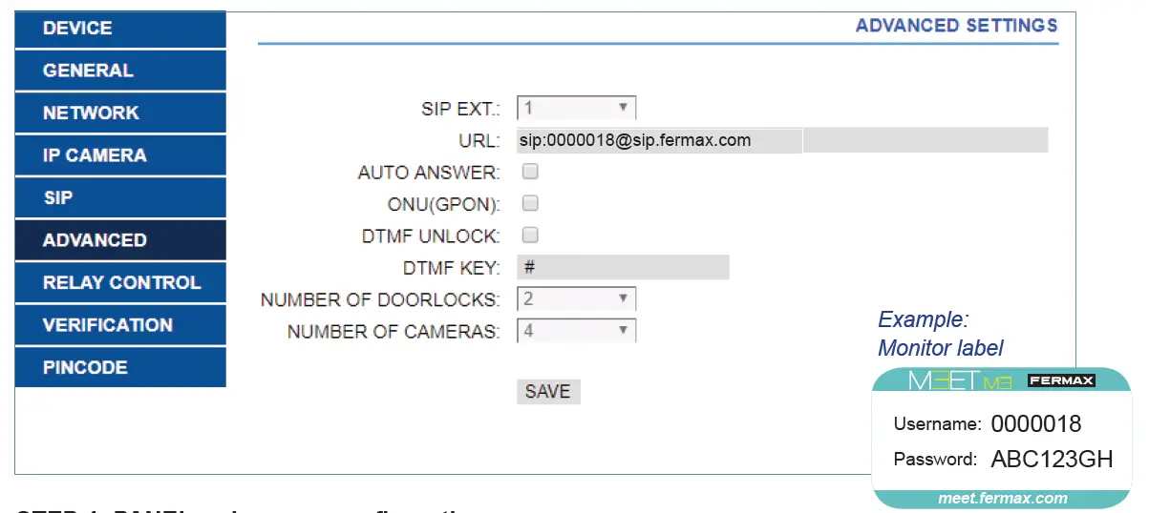Navigate to the VERIFICATION page

point(120,325)
